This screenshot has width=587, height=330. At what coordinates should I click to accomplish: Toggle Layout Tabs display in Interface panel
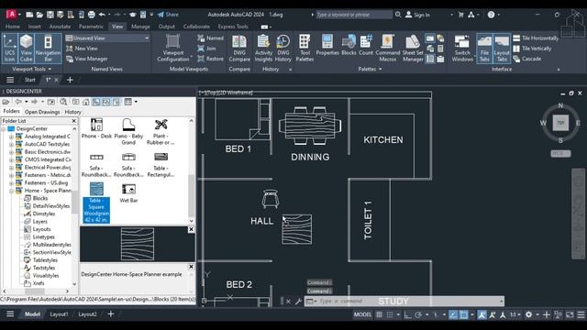coord(502,49)
